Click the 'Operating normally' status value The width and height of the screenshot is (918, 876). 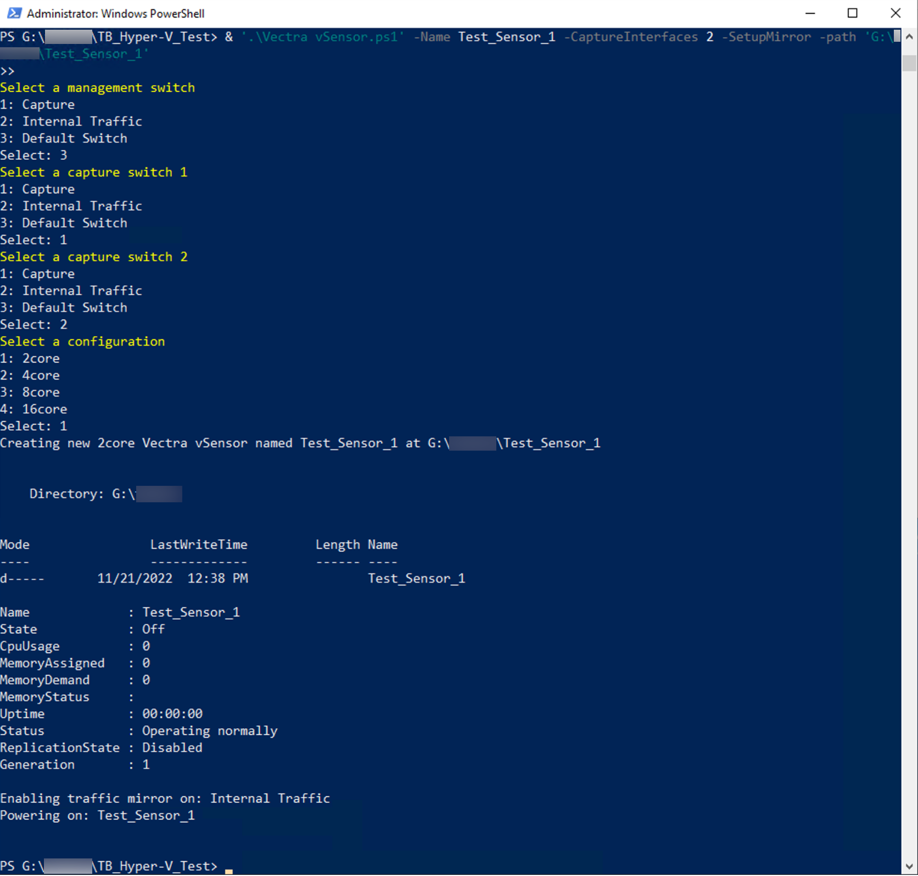click(210, 731)
